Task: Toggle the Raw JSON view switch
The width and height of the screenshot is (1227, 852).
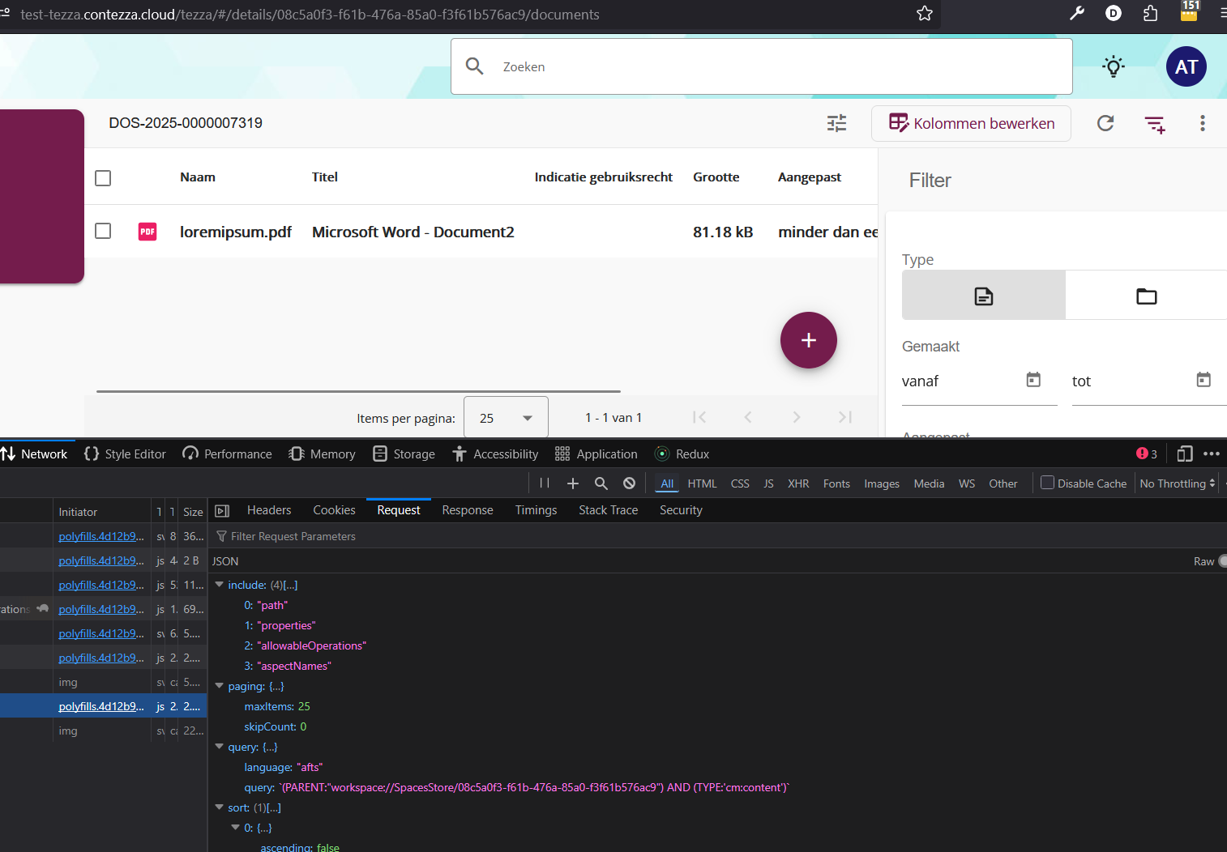Action: [x=1221, y=561]
